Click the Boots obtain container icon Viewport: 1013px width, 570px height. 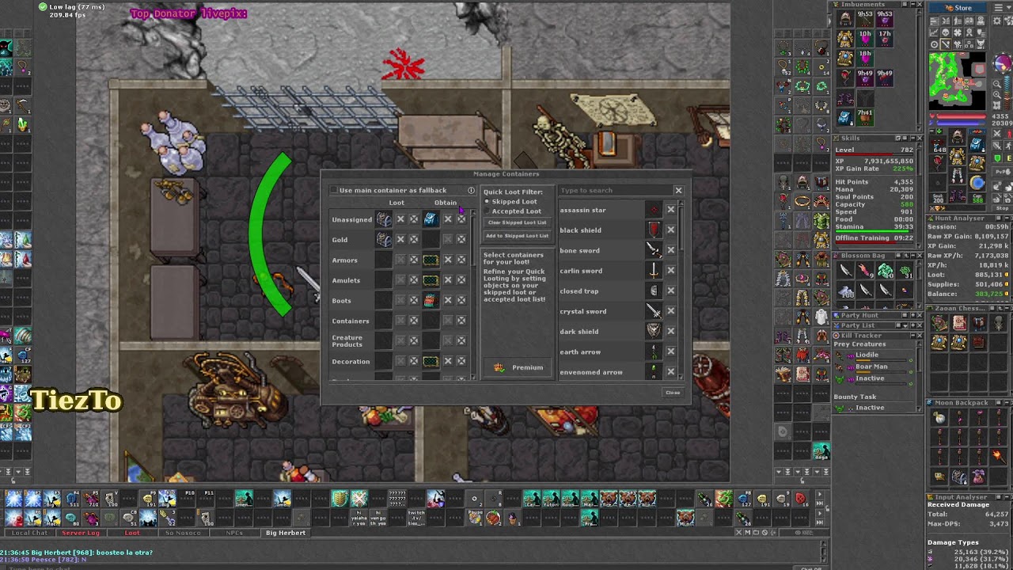coord(431,300)
